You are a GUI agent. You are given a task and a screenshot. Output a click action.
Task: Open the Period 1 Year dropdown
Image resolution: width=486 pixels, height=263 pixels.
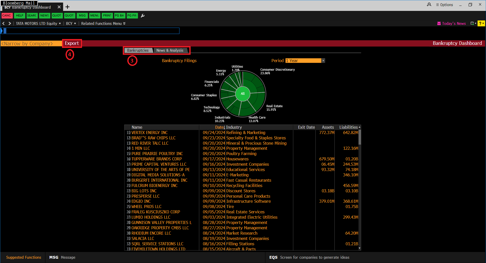[305, 61]
